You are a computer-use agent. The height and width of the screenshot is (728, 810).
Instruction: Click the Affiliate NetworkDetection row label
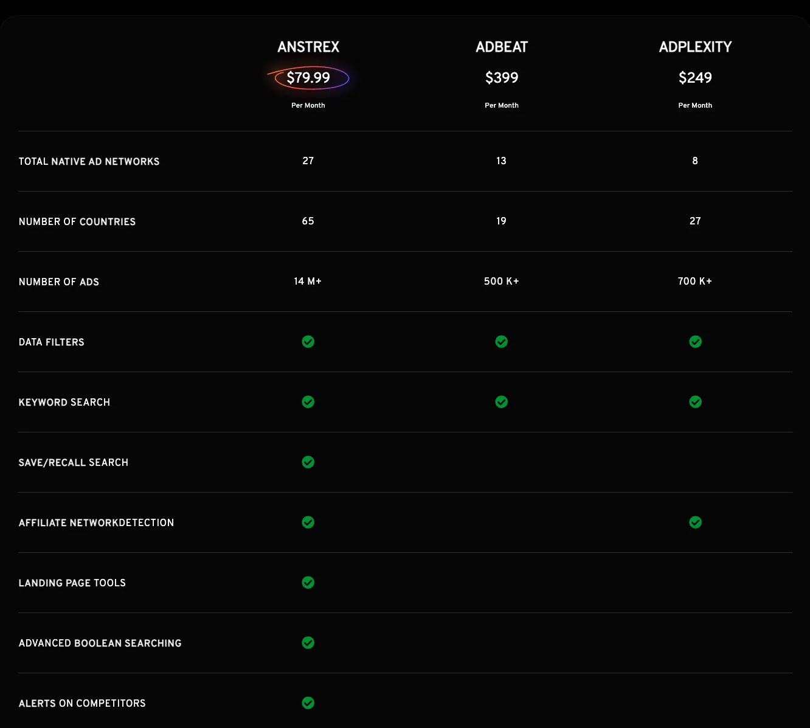97,522
